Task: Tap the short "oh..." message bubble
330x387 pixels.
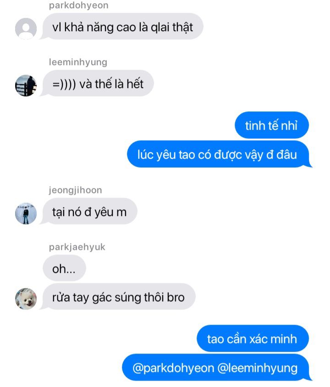Action: tap(64, 268)
